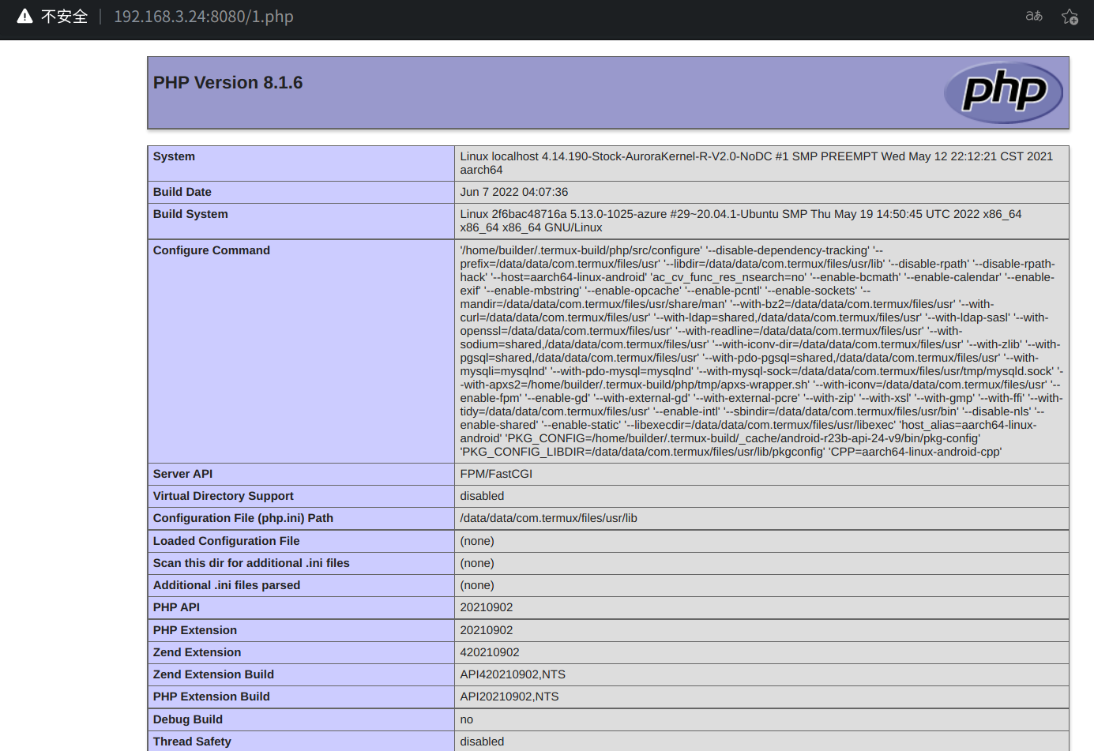Click the Loaded Configuration File label
The width and height of the screenshot is (1094, 751).
tap(226, 541)
